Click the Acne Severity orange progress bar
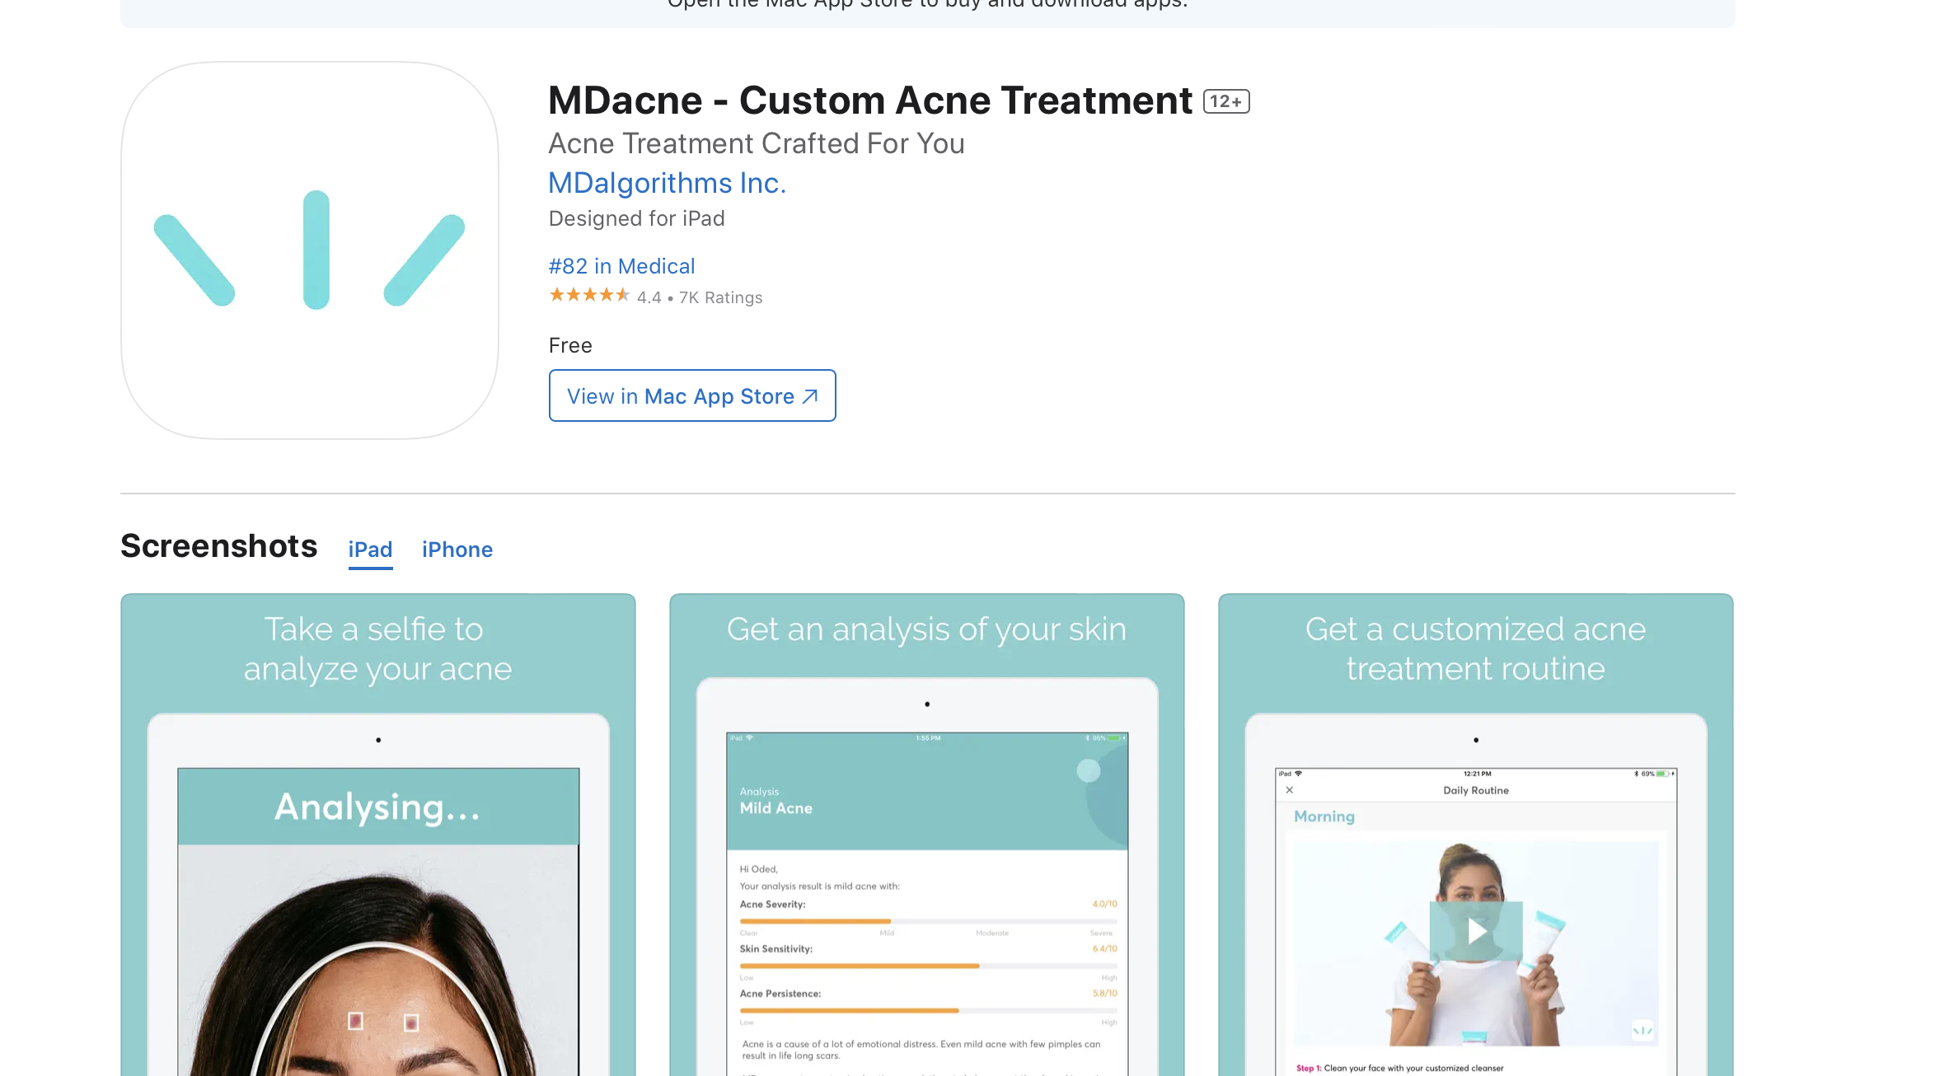Screen dimensions: 1935x1076 click(929, 921)
